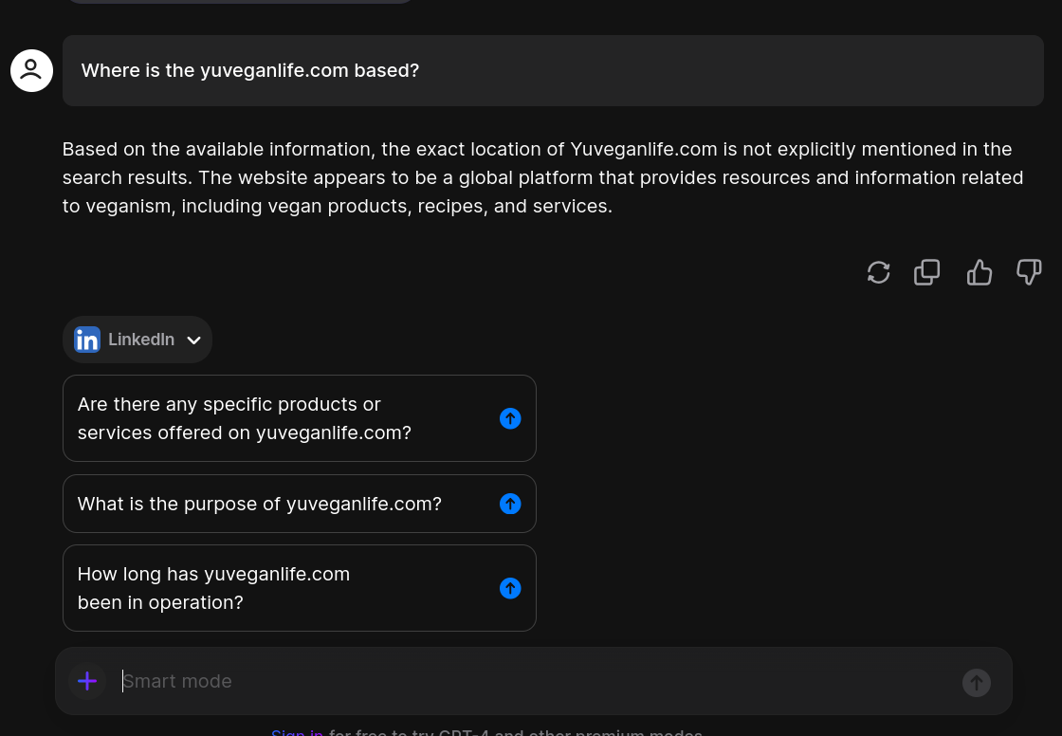Give the answer a thumbs up
The height and width of the screenshot is (736, 1062).
click(x=980, y=272)
